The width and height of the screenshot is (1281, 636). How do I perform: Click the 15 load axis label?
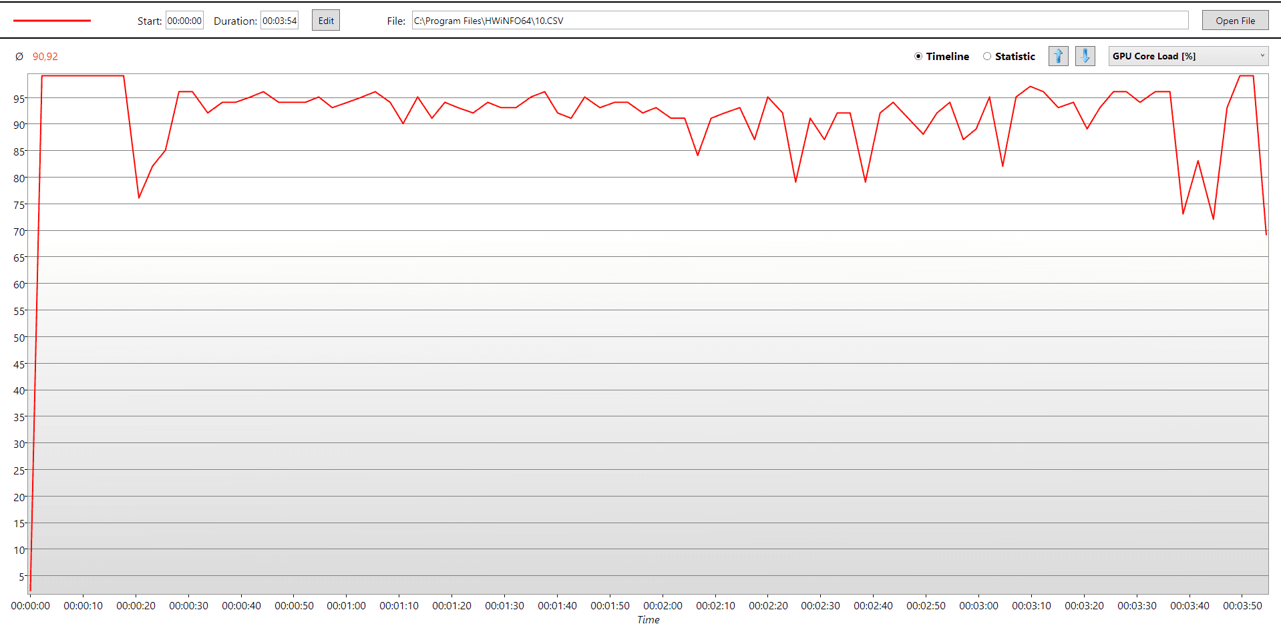[19, 523]
